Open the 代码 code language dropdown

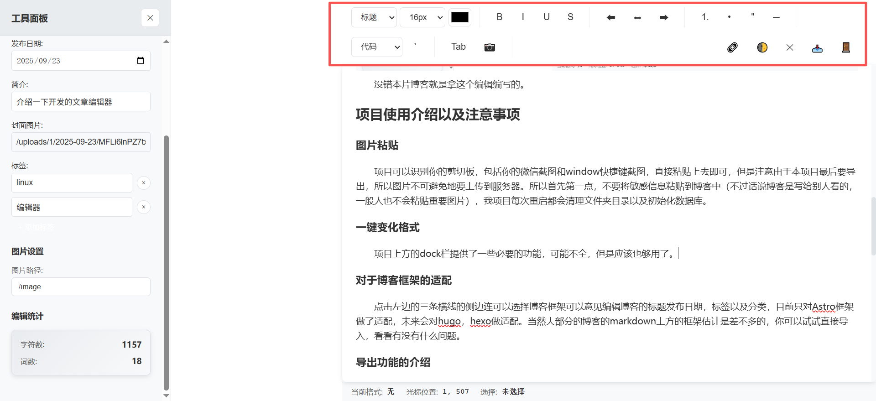point(376,47)
